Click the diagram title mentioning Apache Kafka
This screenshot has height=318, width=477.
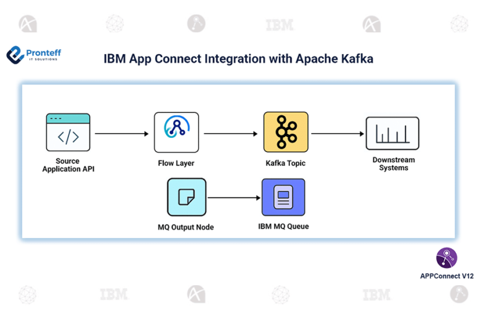tap(238, 59)
